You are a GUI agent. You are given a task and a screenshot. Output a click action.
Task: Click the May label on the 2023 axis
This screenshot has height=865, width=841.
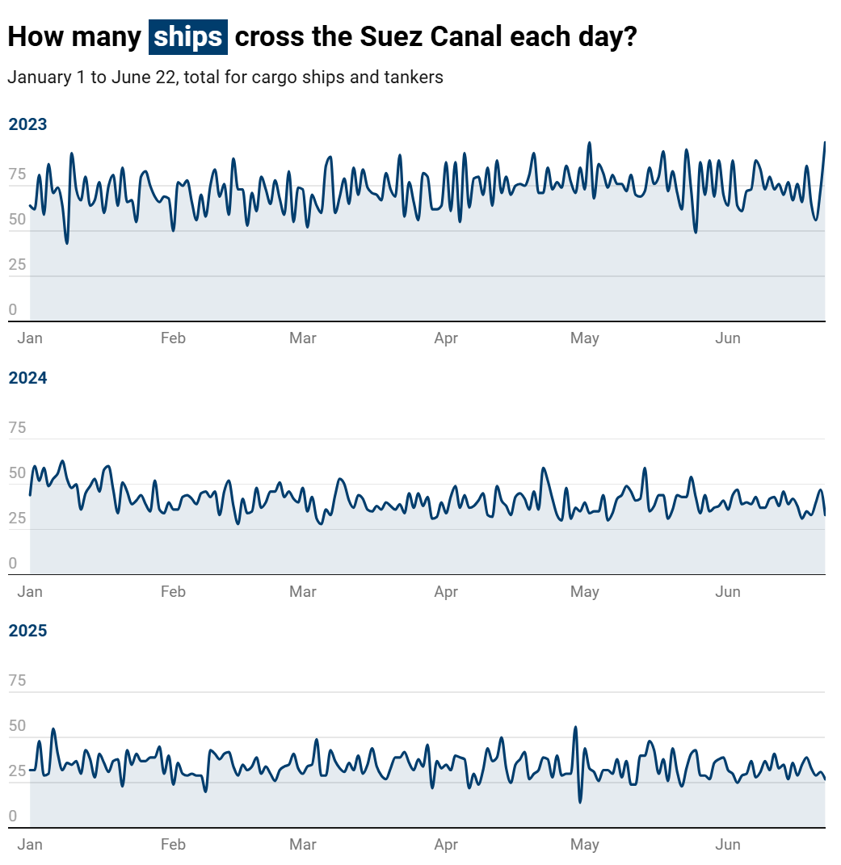point(584,338)
